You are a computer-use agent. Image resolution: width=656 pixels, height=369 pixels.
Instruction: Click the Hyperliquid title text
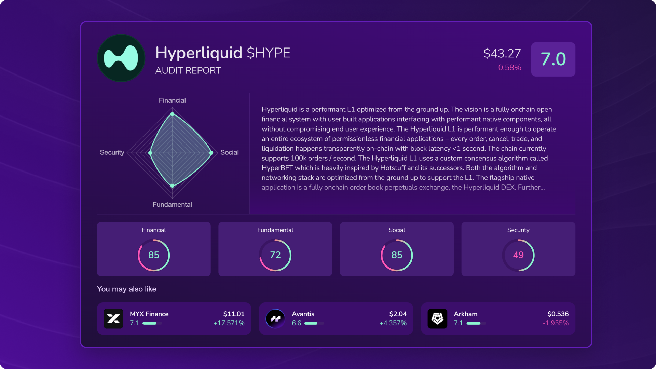click(x=199, y=53)
